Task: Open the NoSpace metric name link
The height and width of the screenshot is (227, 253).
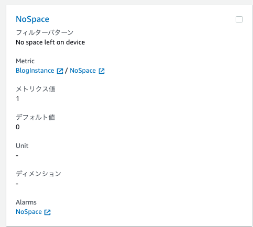Action: 83,71
